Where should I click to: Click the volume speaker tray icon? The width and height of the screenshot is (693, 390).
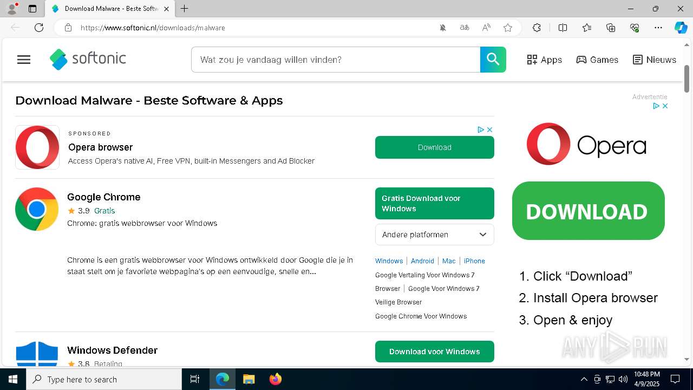623,379
